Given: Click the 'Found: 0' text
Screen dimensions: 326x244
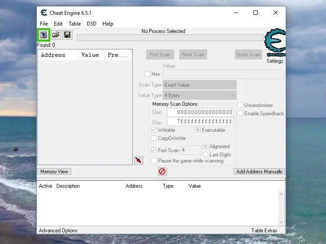Looking at the screenshot, I should pyautogui.click(x=46, y=45).
